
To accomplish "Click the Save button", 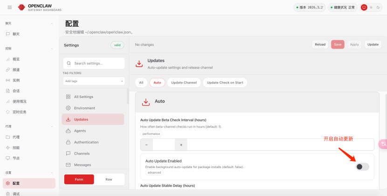I will coord(338,44).
